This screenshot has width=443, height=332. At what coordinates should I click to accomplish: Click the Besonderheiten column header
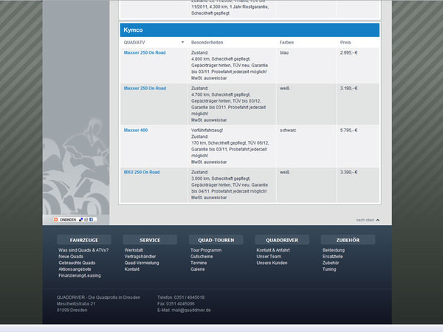coord(207,42)
